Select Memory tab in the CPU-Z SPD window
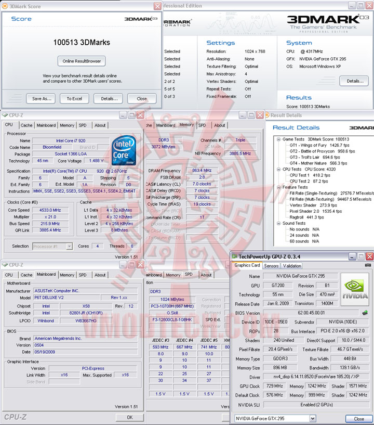This screenshot has width=374, height=425. click(173, 275)
